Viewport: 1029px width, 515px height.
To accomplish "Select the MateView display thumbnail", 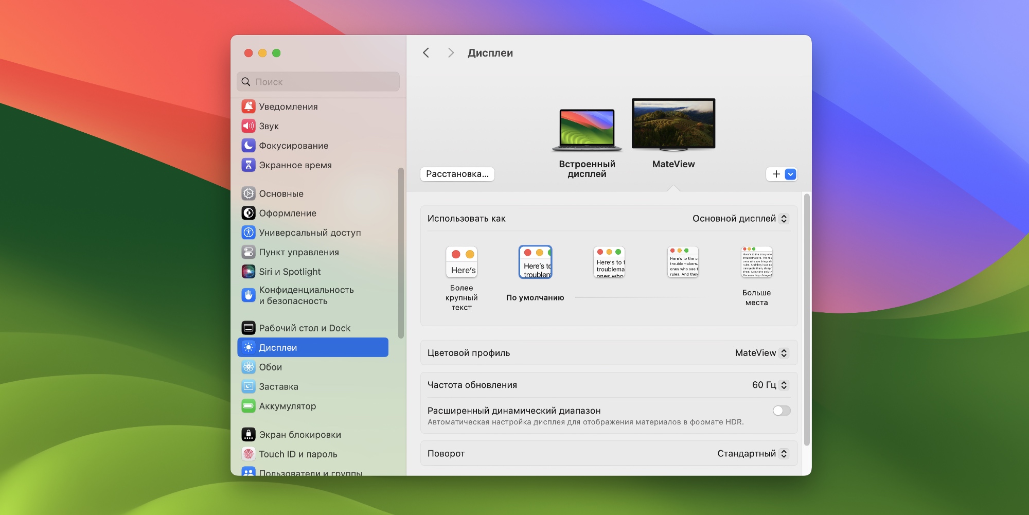I will coord(673,125).
